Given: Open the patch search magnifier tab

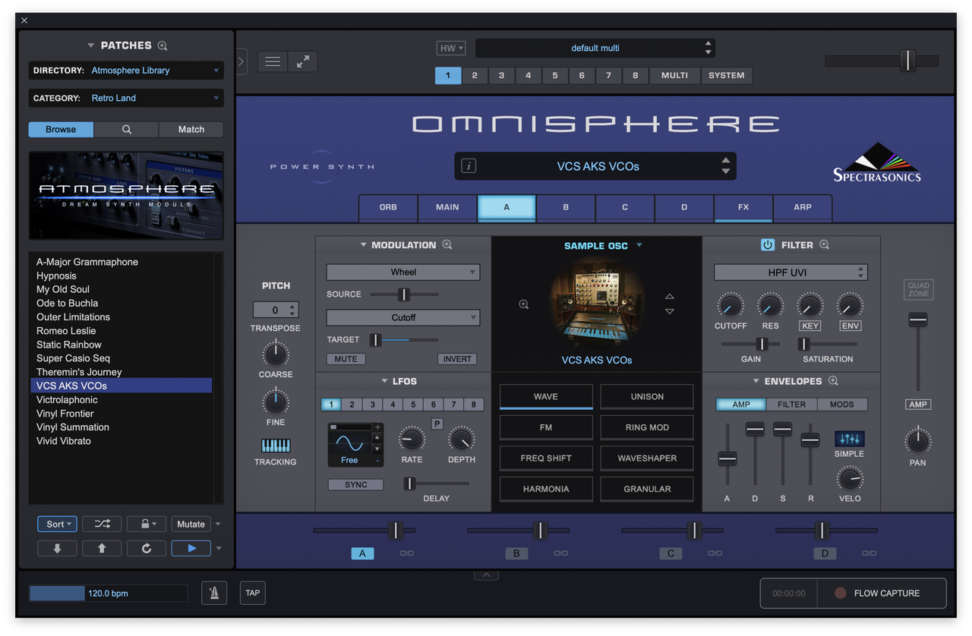Looking at the screenshot, I should 126,129.
